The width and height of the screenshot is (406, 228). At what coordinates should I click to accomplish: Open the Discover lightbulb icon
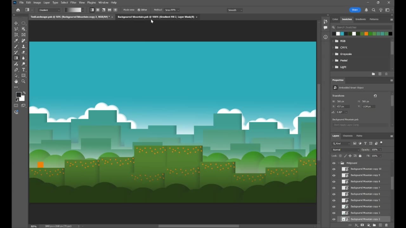[x=381, y=10]
